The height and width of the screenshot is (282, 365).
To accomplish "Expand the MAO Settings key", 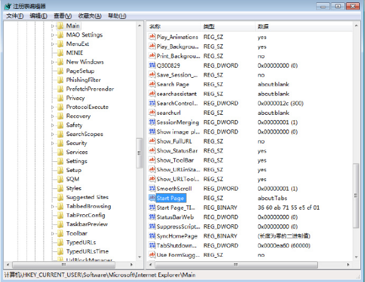I will [x=52, y=35].
